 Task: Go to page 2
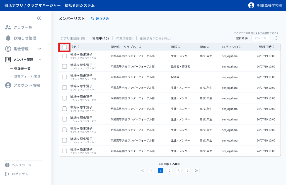pyautogui.click(x=169, y=171)
